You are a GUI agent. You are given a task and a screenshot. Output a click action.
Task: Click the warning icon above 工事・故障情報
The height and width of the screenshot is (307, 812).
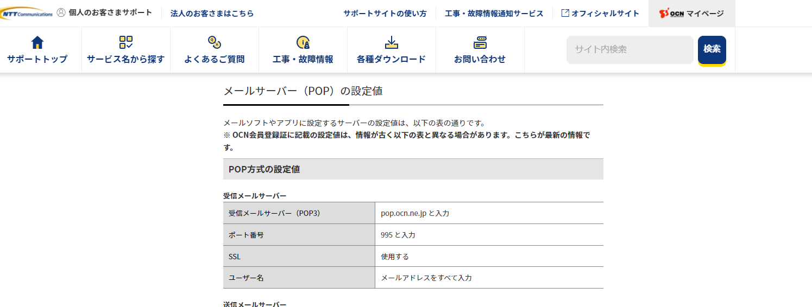[303, 42]
